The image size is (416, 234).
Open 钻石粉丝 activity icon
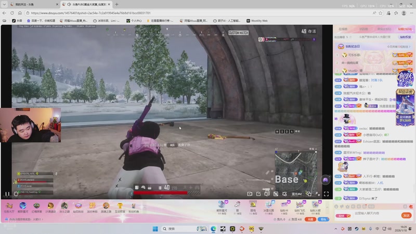(79, 207)
